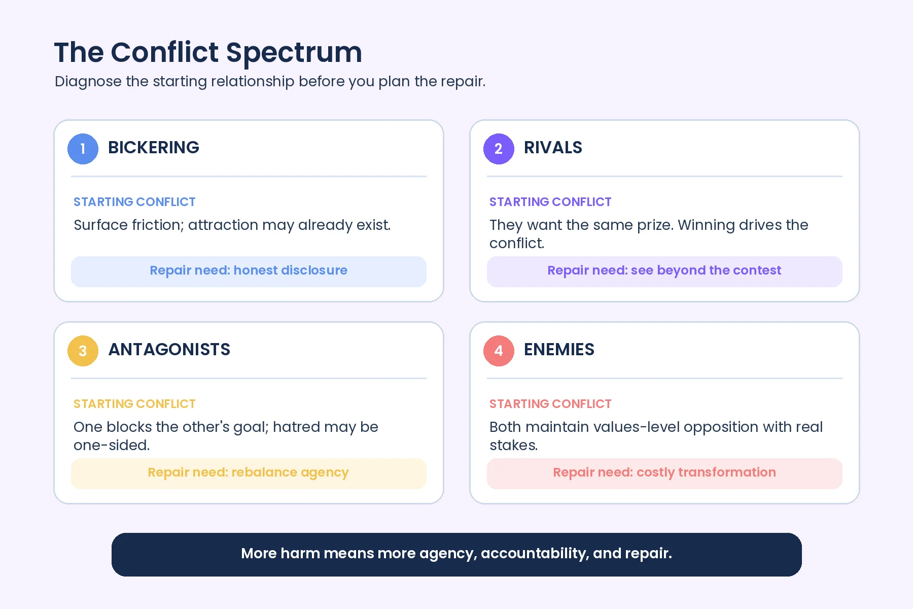The height and width of the screenshot is (609, 913).
Task: Click 'They want the same prize' description
Action: click(x=649, y=234)
